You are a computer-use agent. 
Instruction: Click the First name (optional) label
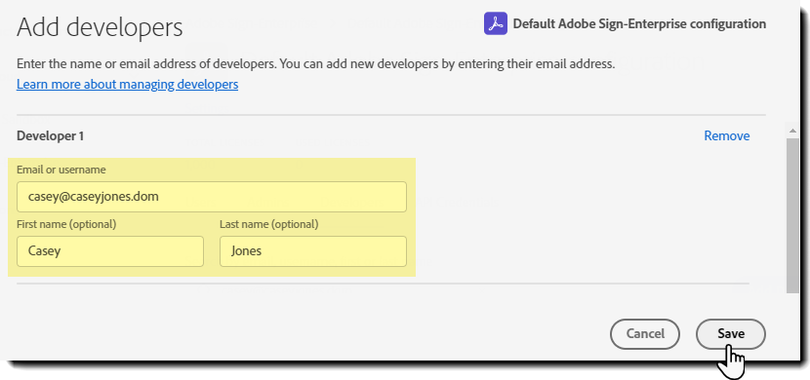pos(66,224)
